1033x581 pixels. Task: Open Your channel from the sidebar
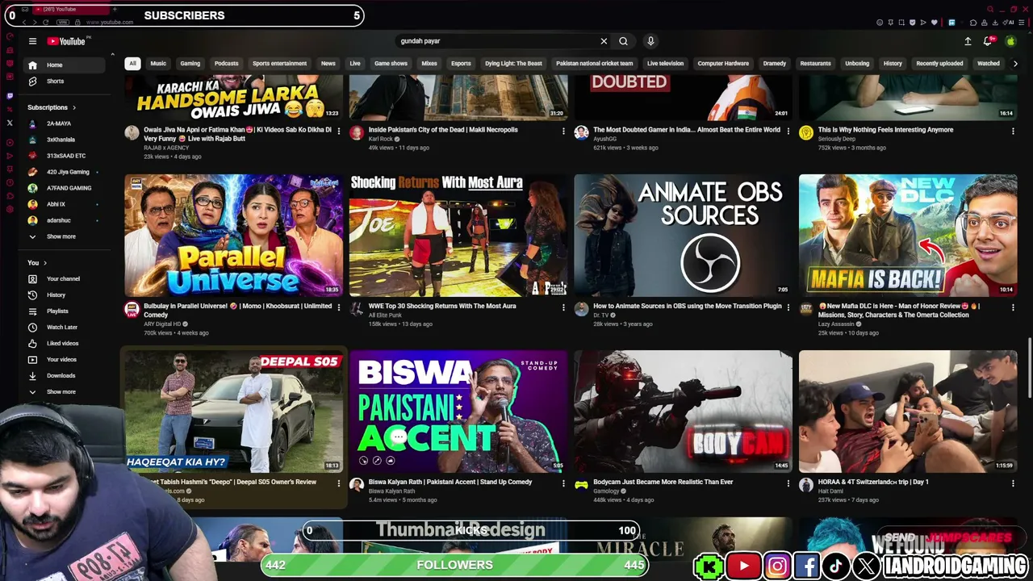[x=65, y=279]
